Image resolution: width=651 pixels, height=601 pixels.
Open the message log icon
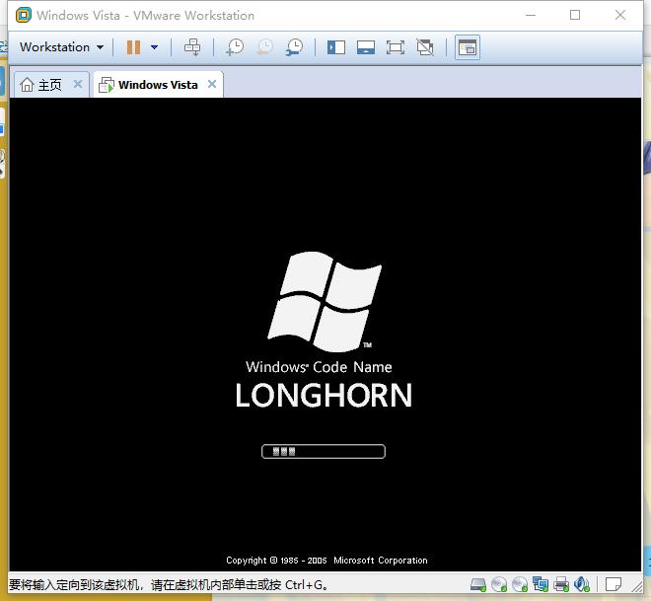click(x=614, y=584)
